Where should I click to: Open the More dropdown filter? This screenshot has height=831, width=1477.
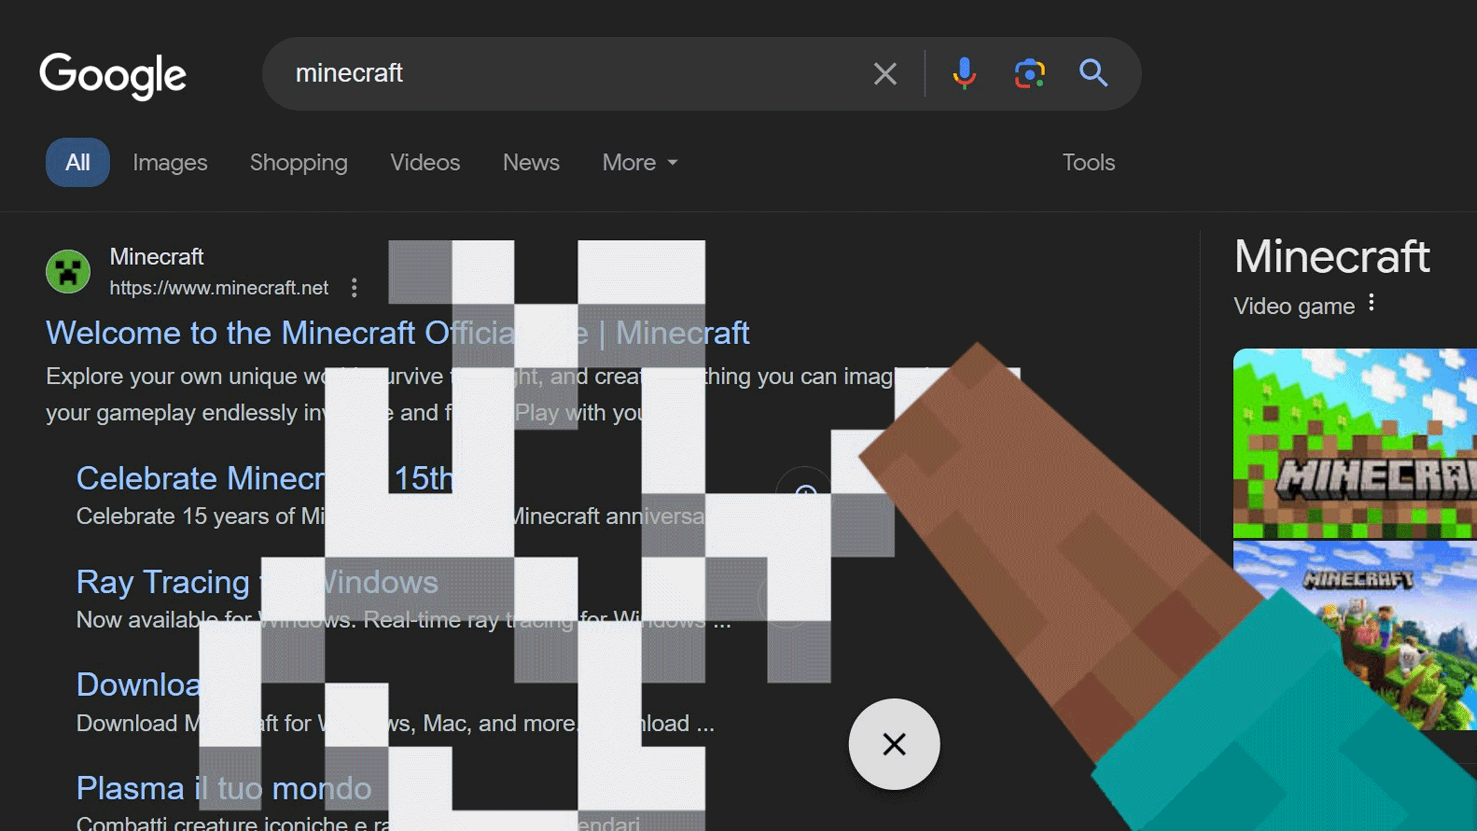coord(638,162)
